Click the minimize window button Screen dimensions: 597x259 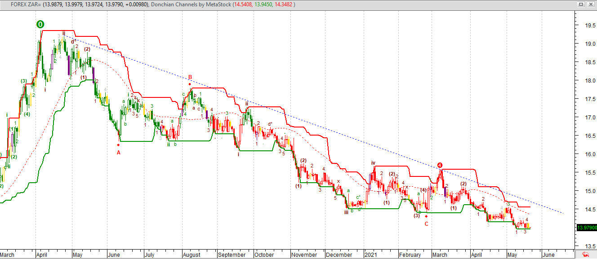(x=581, y=4)
